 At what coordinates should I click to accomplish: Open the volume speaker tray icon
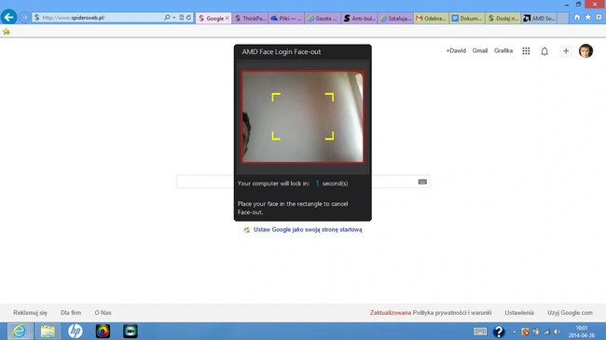tap(557, 332)
